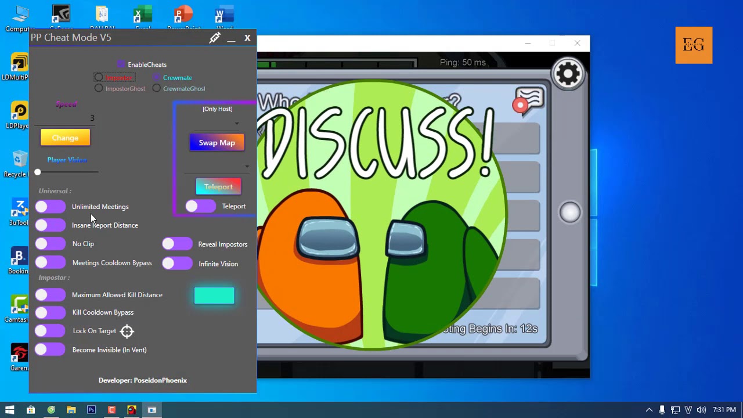Open the Computer desktop icon
This screenshot has width=743, height=418.
coord(20,18)
